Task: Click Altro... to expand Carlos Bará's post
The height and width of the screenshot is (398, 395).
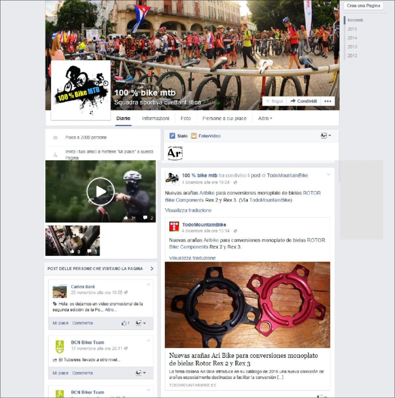Action: (110, 310)
